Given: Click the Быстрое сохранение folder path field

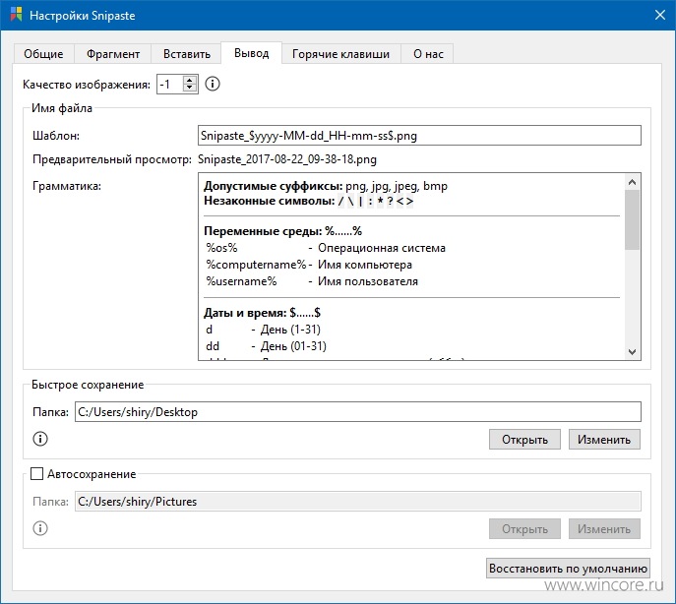Looking at the screenshot, I should 358,412.
